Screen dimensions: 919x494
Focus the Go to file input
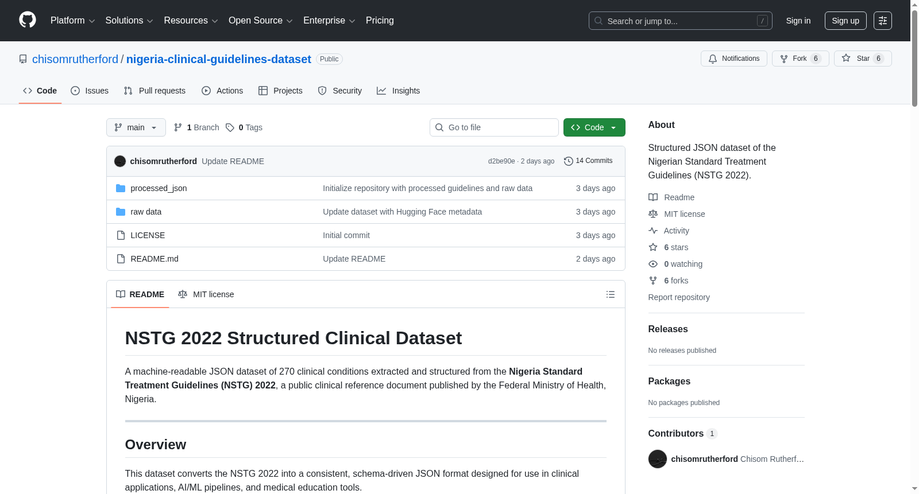[494, 127]
